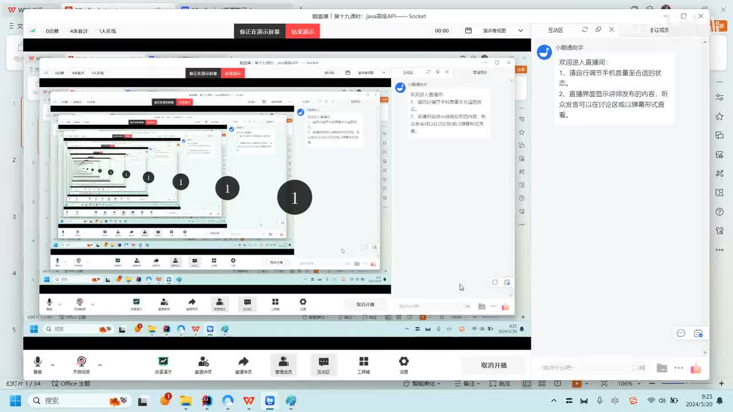Click the 问 question toggle in chat input
This screenshot has height=412, width=733.
click(639, 368)
